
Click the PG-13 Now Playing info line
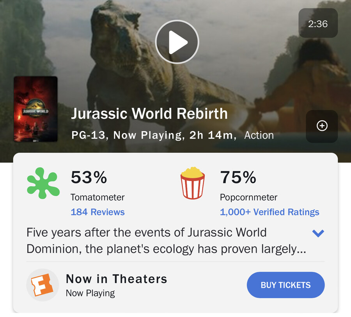tap(154, 135)
